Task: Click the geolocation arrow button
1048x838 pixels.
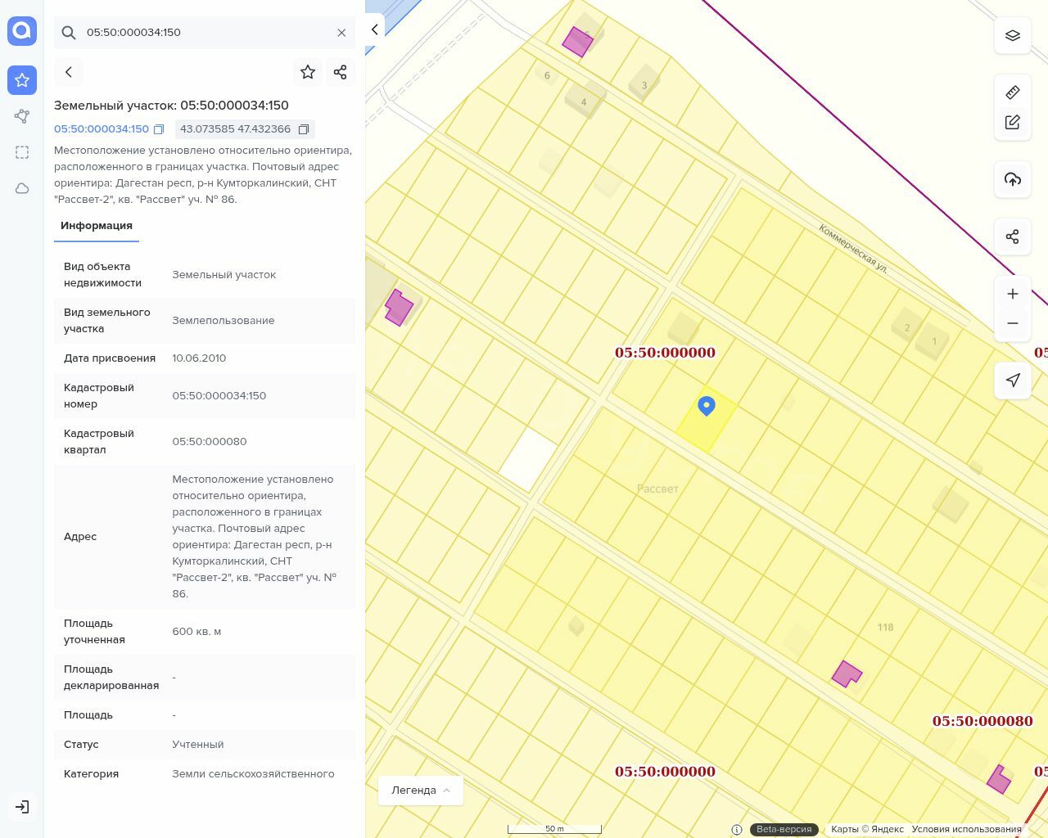Action: pyautogui.click(x=1013, y=380)
